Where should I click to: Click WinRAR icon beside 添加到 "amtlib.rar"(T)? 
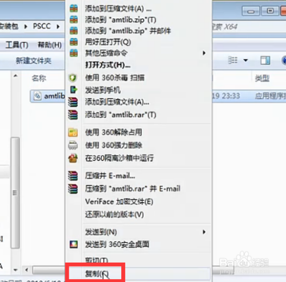pyautogui.click(x=73, y=115)
